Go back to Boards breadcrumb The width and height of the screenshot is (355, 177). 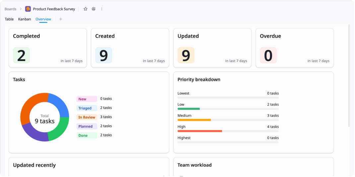point(10,9)
